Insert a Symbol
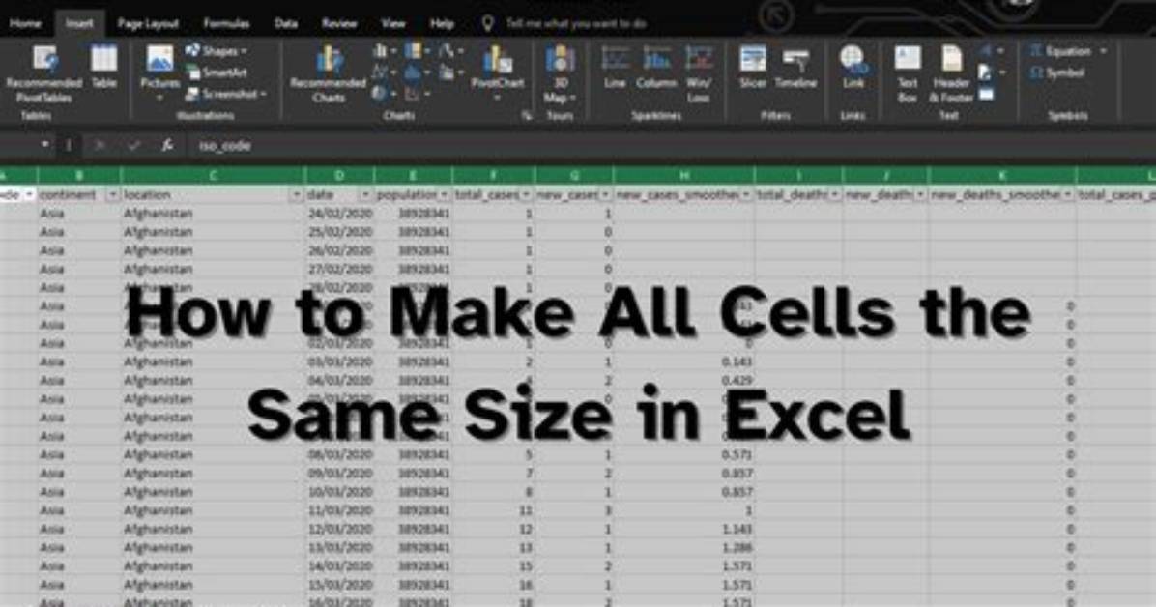Image resolution: width=1156 pixels, height=607 pixels. [1057, 72]
